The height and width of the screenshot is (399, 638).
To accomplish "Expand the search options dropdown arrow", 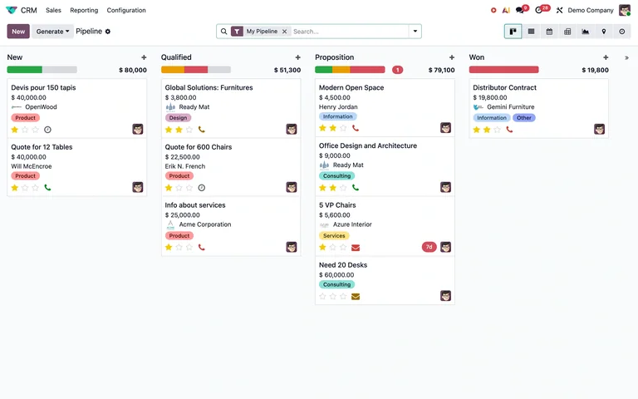I will [x=415, y=32].
